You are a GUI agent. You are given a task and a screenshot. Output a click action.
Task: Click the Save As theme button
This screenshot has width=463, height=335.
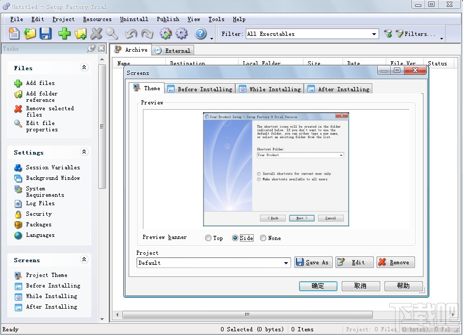(313, 262)
